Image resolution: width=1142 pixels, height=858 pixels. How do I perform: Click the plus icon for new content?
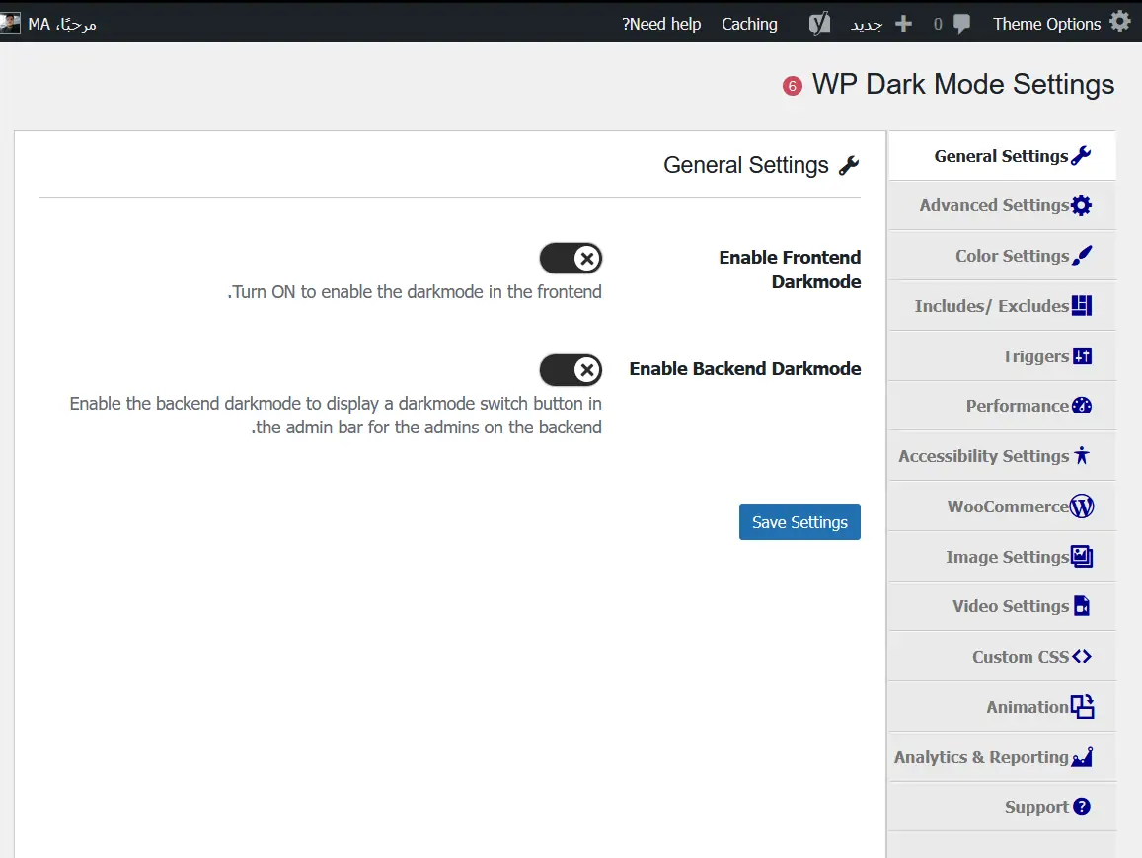[x=903, y=24]
